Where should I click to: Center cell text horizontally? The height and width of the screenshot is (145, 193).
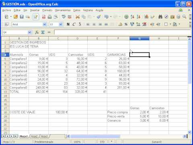click(94, 24)
